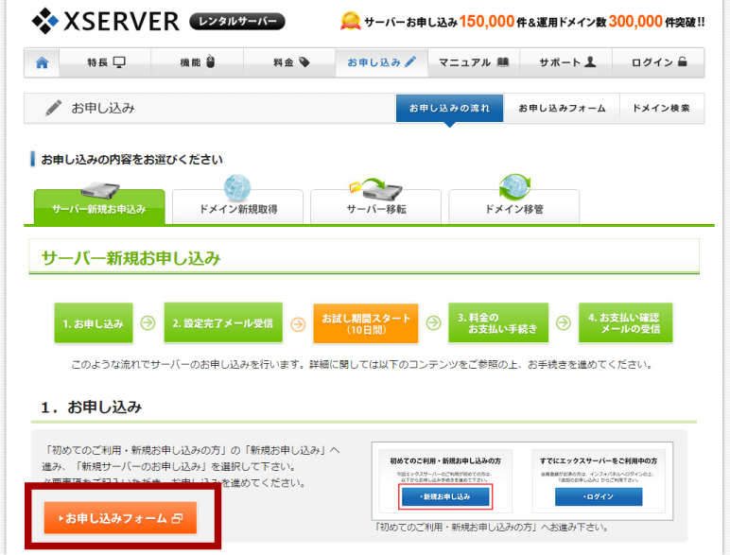Open 機能 menu with mouse icon
Image resolution: width=730 pixels, height=555 pixels.
198,62
